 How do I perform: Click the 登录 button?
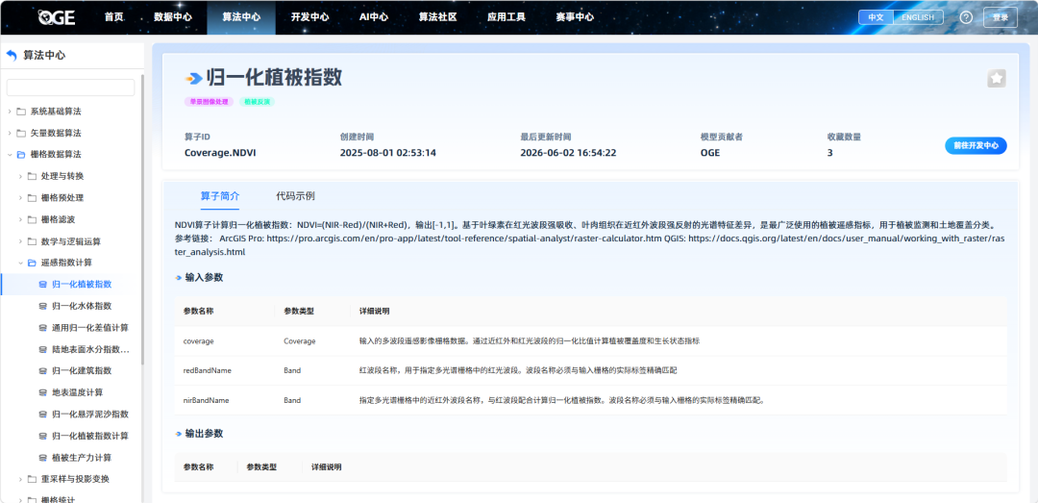1001,17
